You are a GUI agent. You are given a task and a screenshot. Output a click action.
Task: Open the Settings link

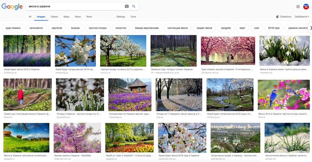point(121,17)
